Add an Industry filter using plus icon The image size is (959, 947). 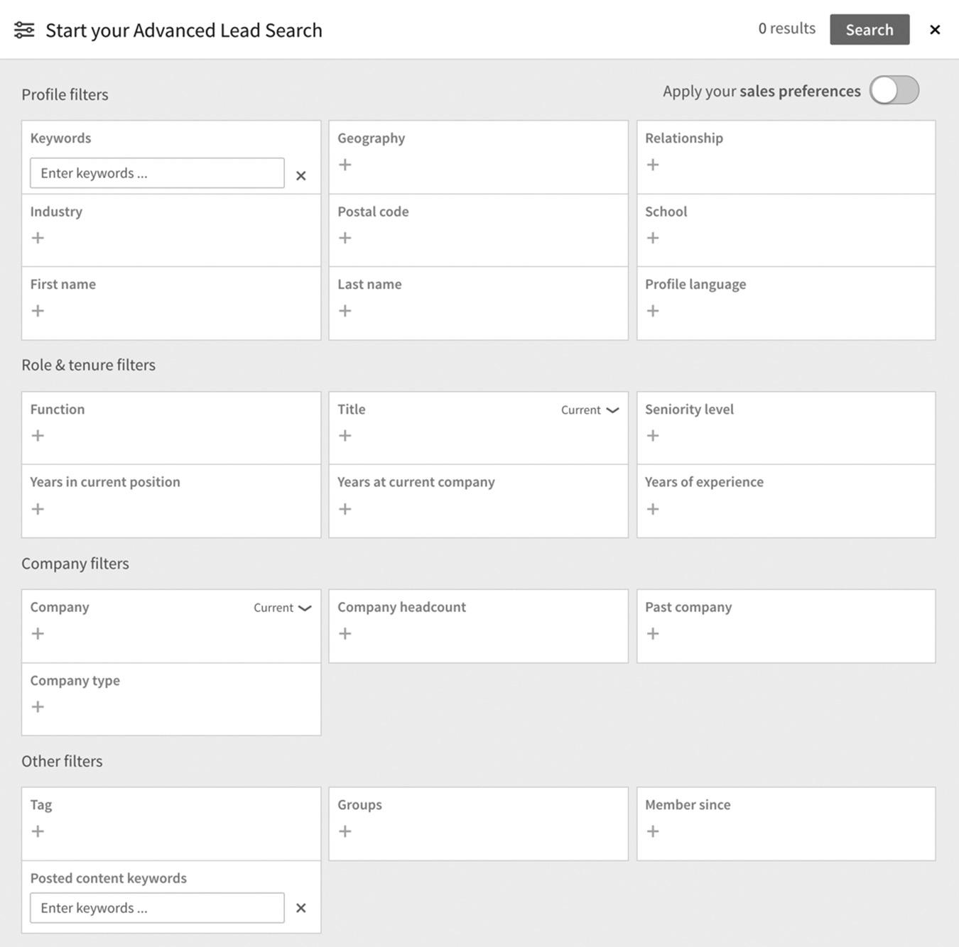(x=38, y=238)
